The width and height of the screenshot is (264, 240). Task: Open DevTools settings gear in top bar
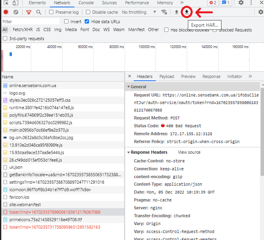coord(241,3)
